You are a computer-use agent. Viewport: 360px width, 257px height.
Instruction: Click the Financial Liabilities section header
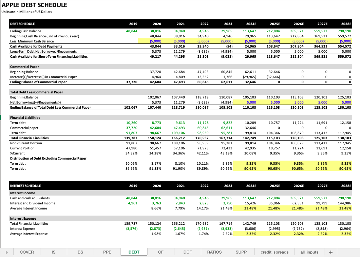click(25, 117)
